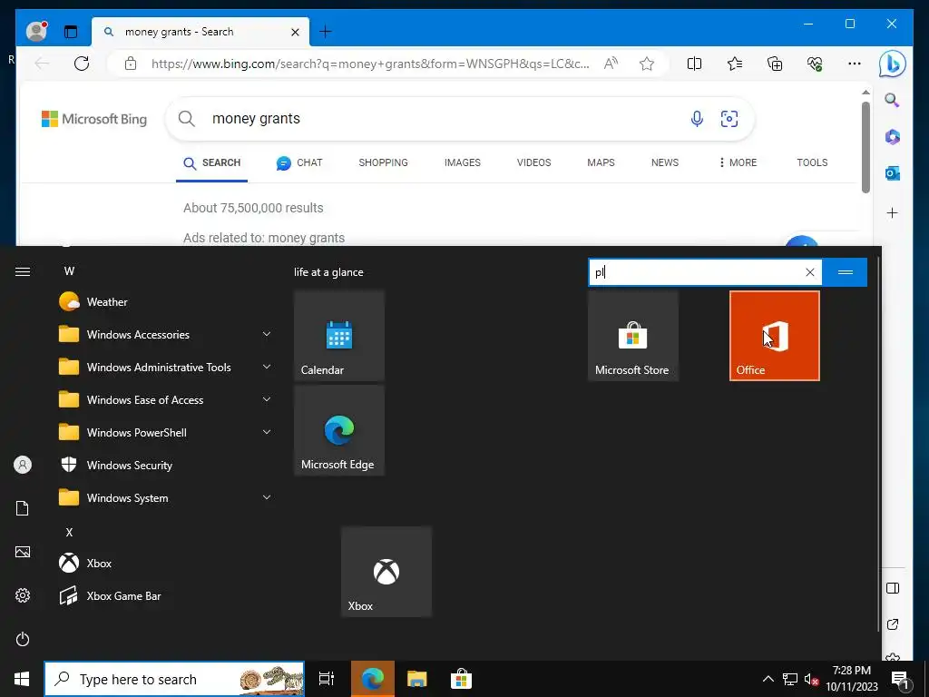Open Task View on the taskbar
The width and height of the screenshot is (929, 697).
[327, 679]
